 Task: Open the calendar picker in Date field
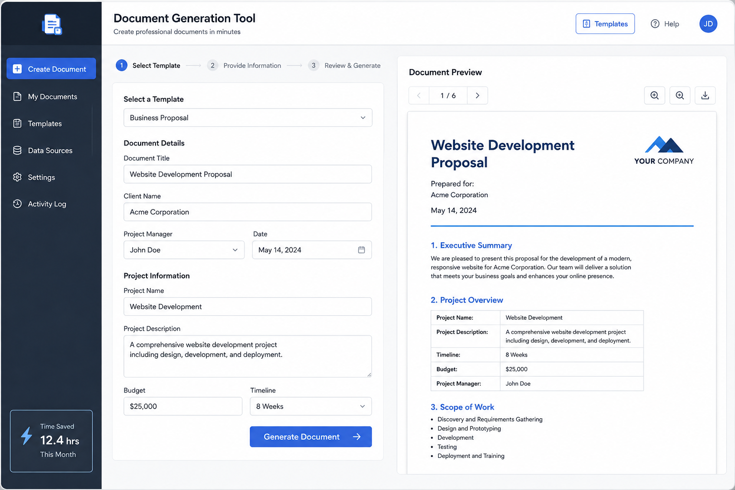pos(361,250)
